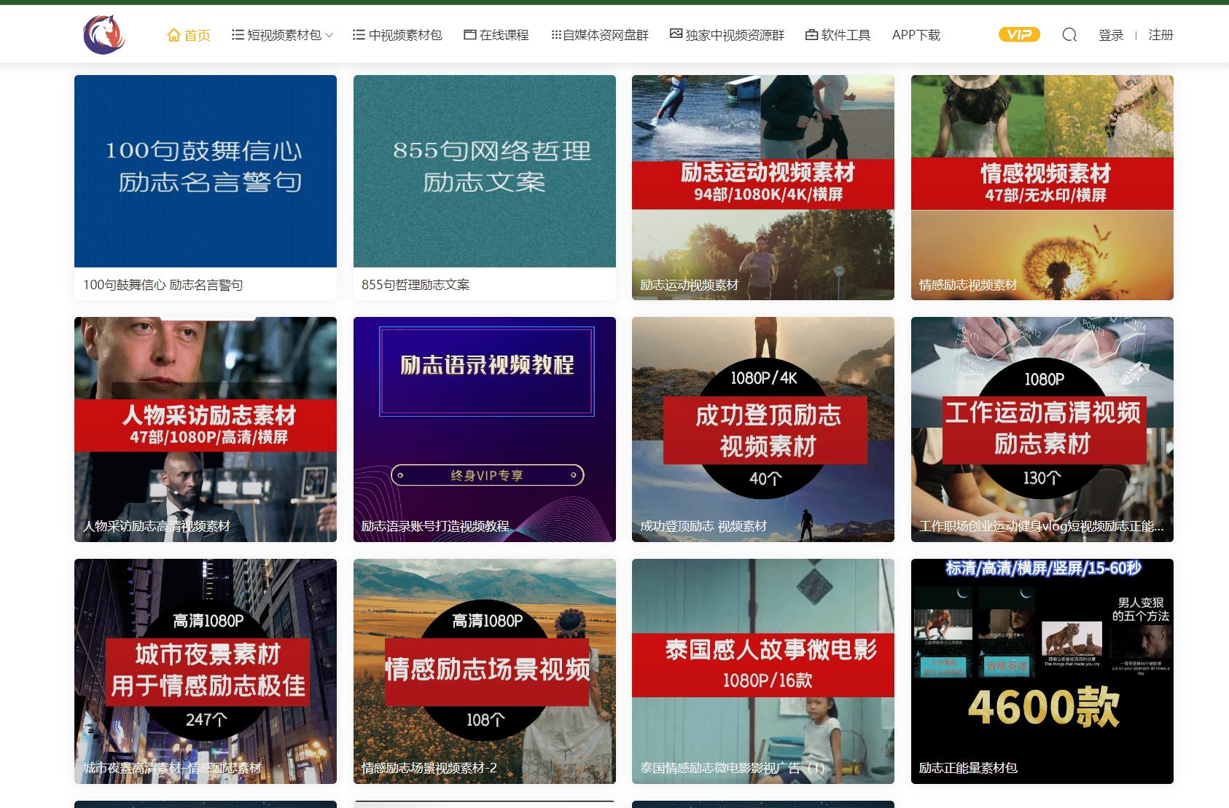Click the search magnifier icon

pyautogui.click(x=1069, y=34)
